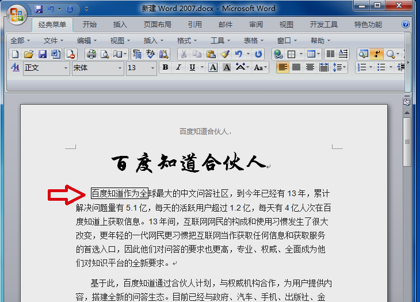Align text left

(282, 67)
